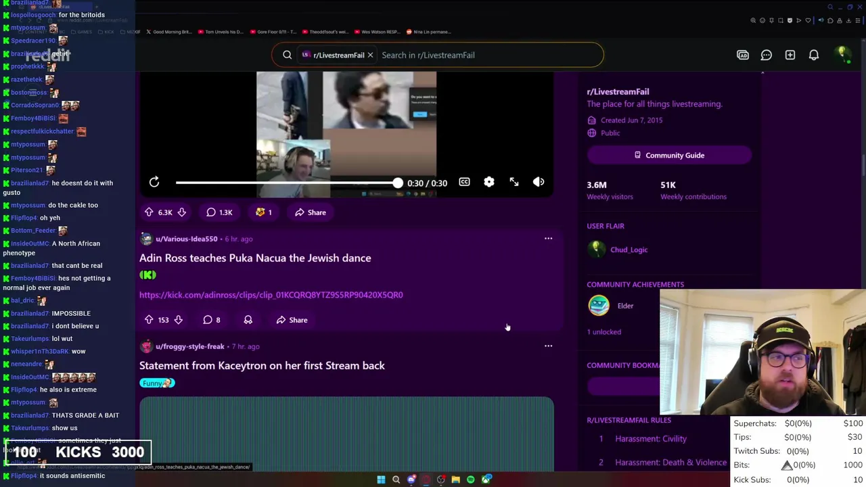The width and height of the screenshot is (866, 487).
Task: Enter fullscreen on the video player
Action: pyautogui.click(x=514, y=182)
